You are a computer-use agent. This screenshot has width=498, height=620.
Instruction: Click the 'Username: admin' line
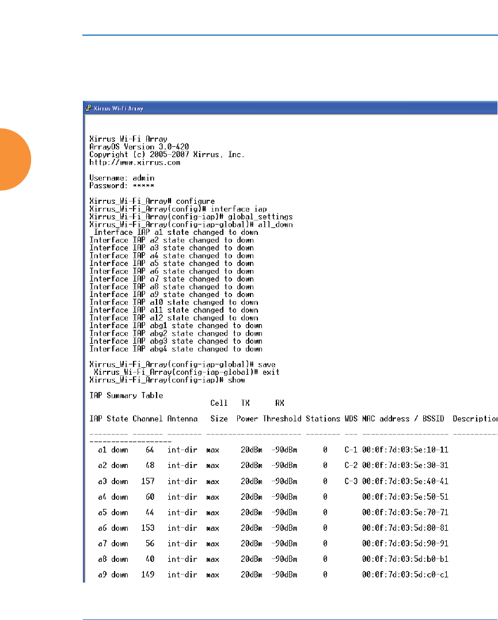tap(122, 178)
